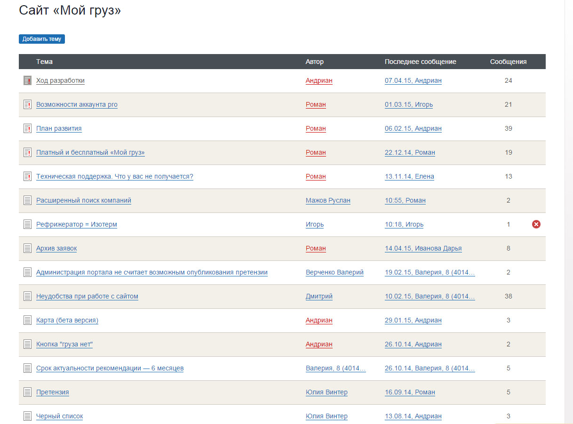
Task: Click the red delete icon on Рефрижератор row
Action: 536,224
